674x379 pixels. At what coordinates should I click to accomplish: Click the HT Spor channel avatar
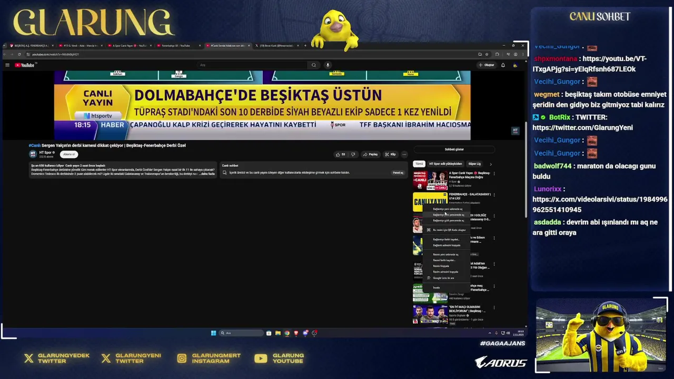33,154
